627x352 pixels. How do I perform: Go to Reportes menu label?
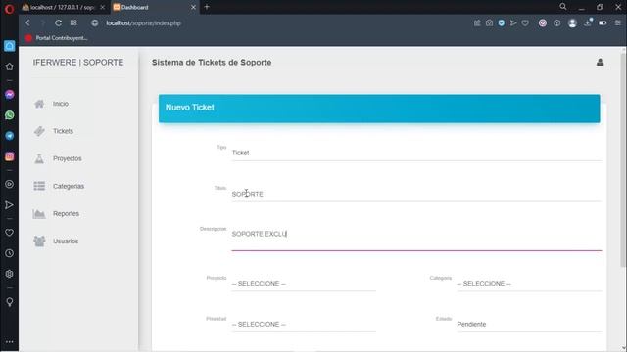tap(66, 213)
